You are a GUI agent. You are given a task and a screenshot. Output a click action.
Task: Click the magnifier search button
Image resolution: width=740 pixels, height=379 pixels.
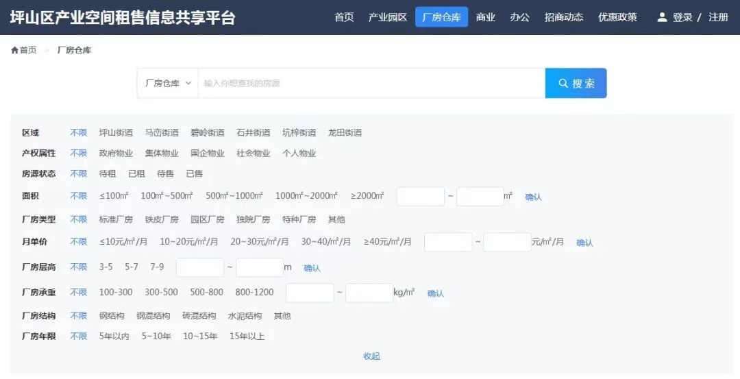coord(576,83)
